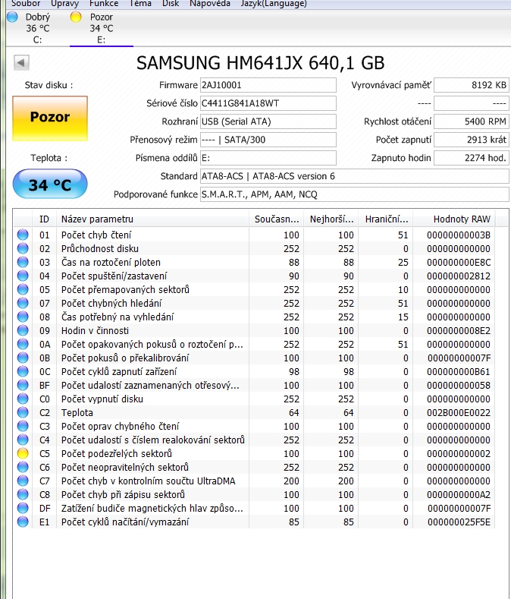This screenshot has height=599, width=511.
Task: Click status icon of Počet pokusů o překalibrování
Action: coord(23,358)
